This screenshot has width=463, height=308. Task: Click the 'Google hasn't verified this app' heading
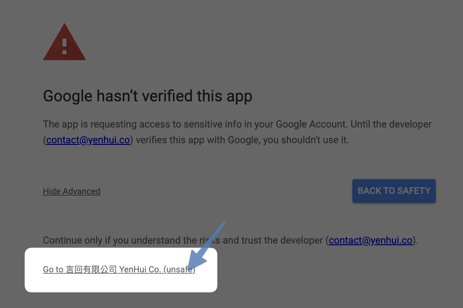pos(148,96)
